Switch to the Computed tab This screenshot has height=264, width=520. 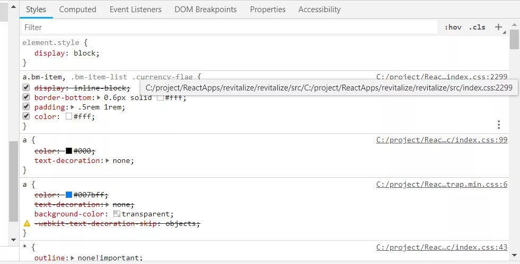(77, 10)
